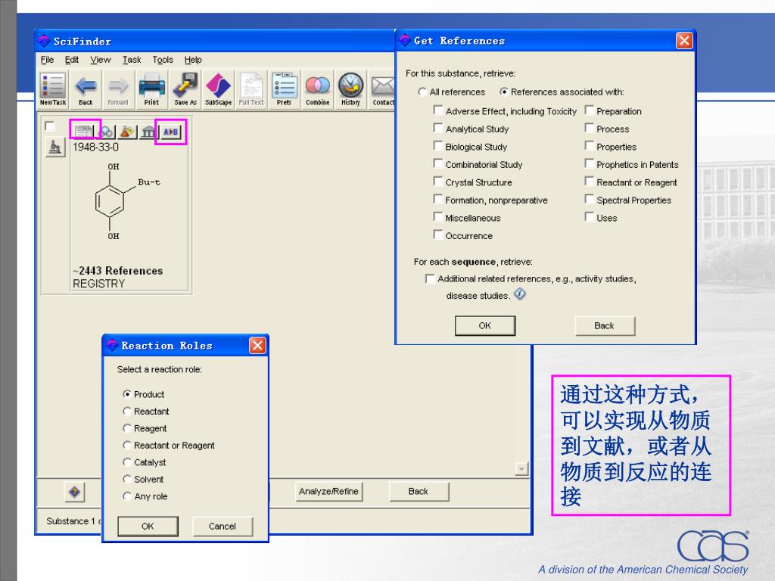Go Back using the blue arrow icon
Image resolution: width=775 pixels, height=581 pixels.
pos(86,89)
